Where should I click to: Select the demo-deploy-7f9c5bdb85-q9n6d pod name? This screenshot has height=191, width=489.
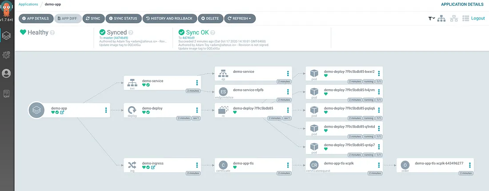[349, 127]
